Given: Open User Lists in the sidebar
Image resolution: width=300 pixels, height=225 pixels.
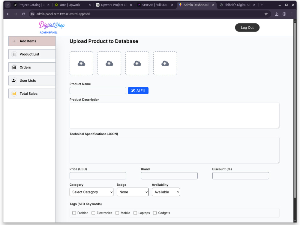Looking at the screenshot, I should click(32, 80).
